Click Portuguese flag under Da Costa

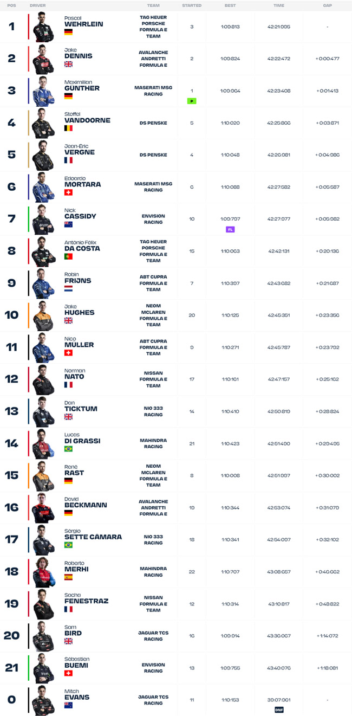pos(68,256)
